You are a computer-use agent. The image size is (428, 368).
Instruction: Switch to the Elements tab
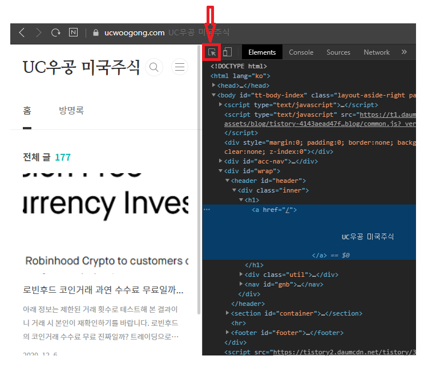[262, 52]
